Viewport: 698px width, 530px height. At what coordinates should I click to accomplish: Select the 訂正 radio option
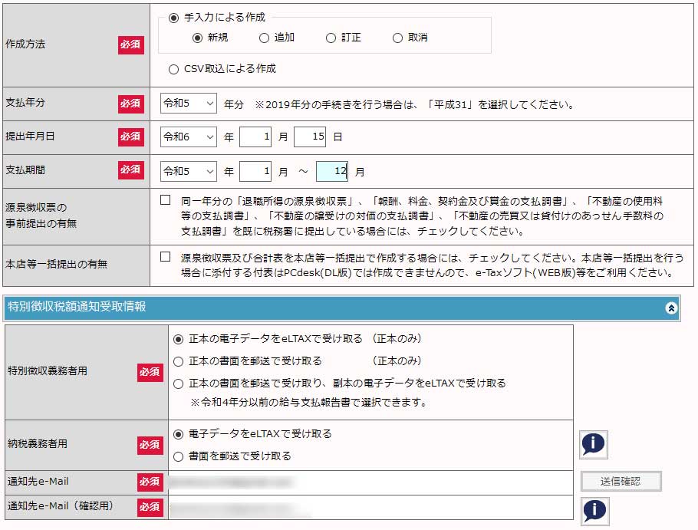click(331, 38)
